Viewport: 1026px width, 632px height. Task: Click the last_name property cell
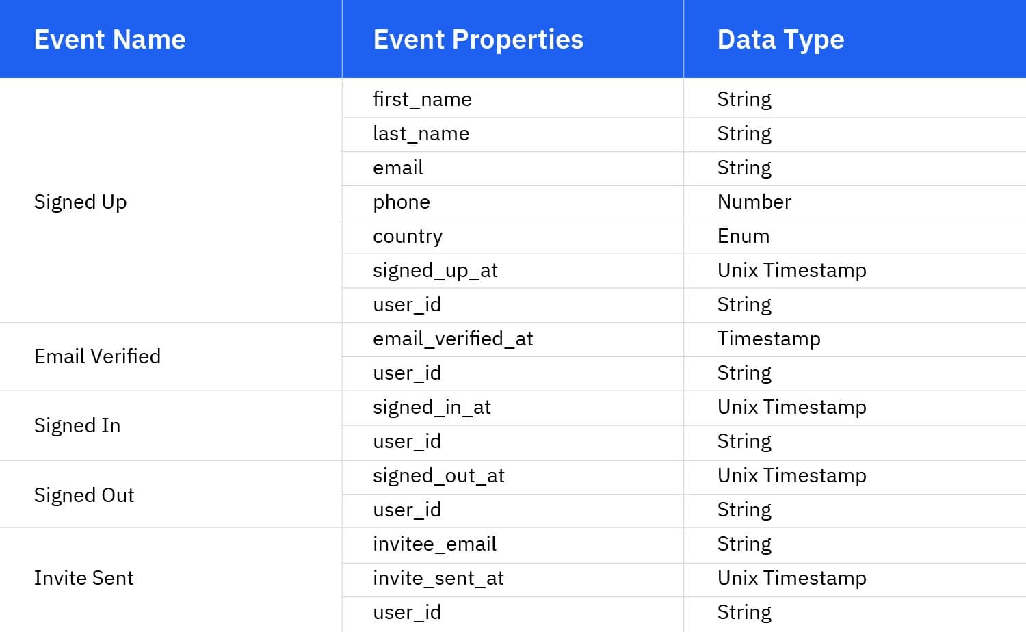421,133
